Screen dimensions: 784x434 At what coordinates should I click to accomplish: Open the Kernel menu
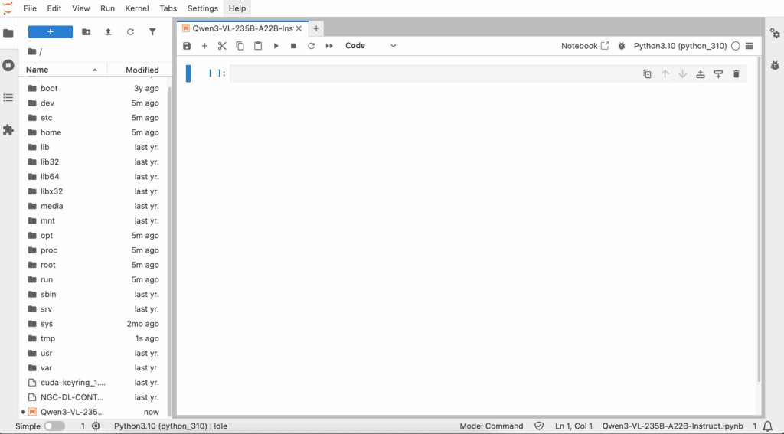(137, 8)
